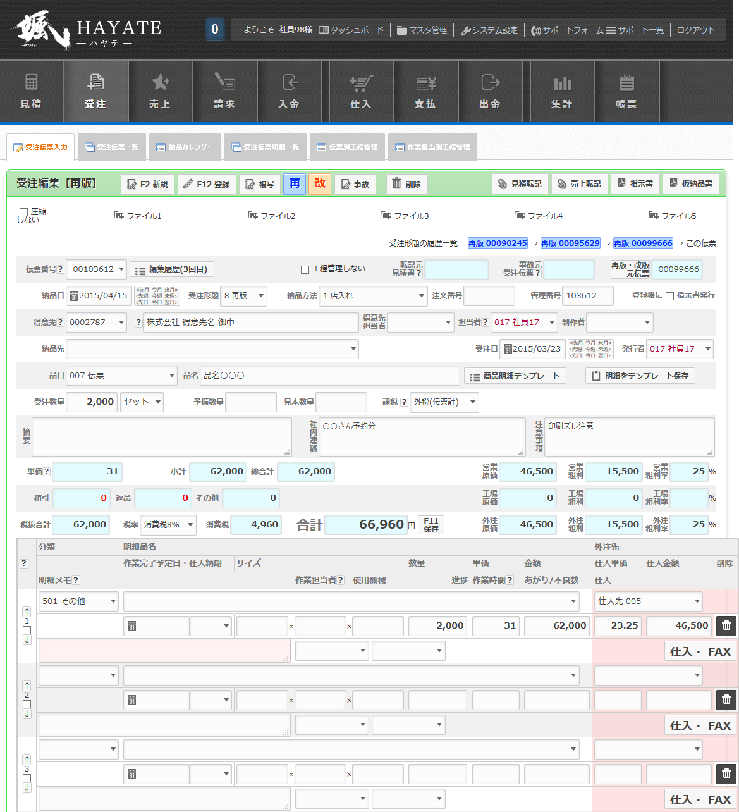
Task: Open the 入金 (deposit) module icon
Action: click(290, 92)
